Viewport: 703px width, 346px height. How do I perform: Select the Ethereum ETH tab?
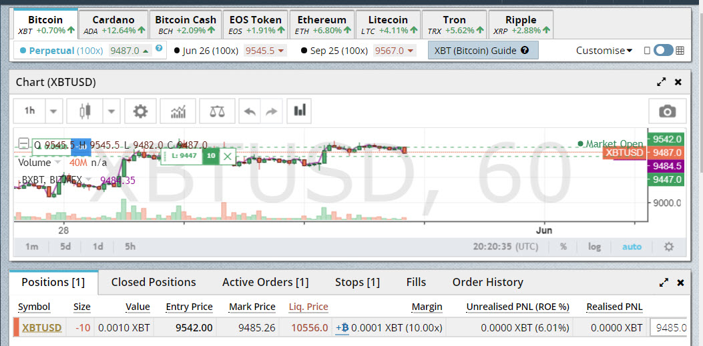pyautogui.click(x=322, y=25)
